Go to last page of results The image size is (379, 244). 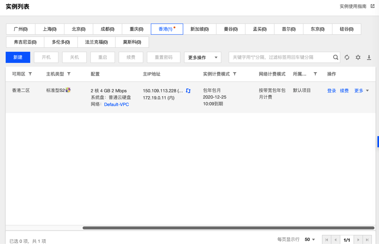point(367,240)
